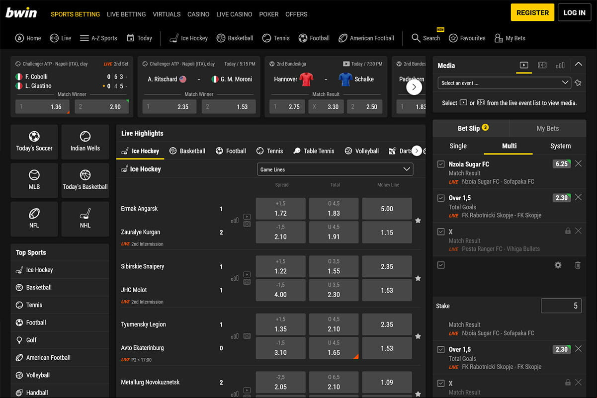Image resolution: width=597 pixels, height=398 pixels.
Task: Switch Media panel to pitch animation view
Action: pos(542,65)
